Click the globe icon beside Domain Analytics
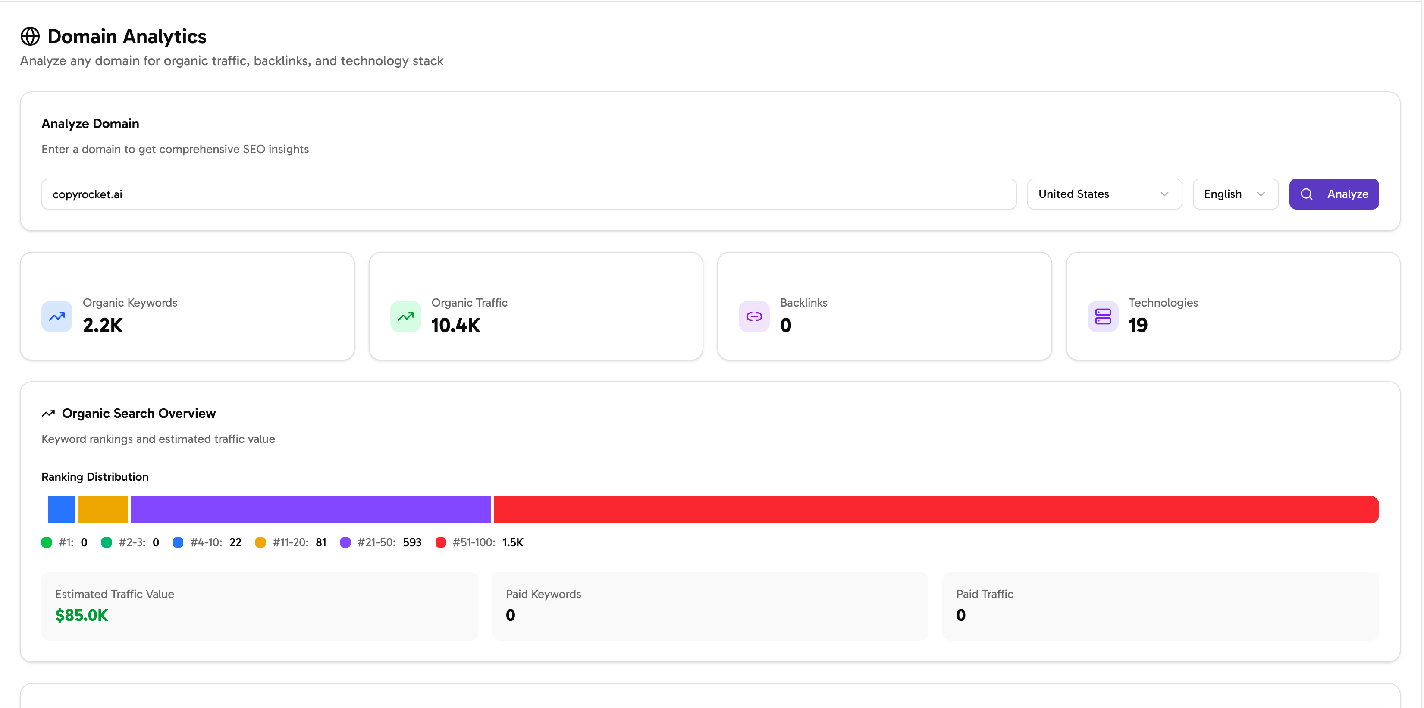 pyautogui.click(x=29, y=36)
